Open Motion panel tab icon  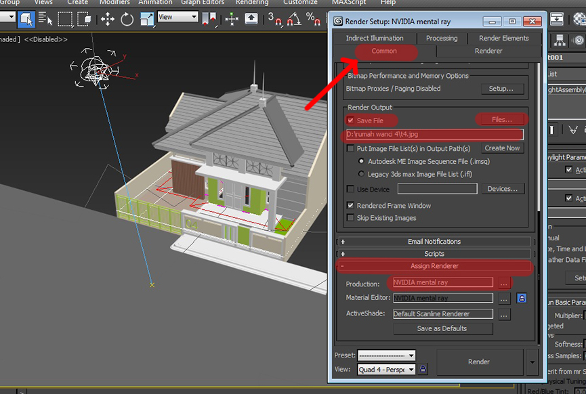tap(578, 41)
